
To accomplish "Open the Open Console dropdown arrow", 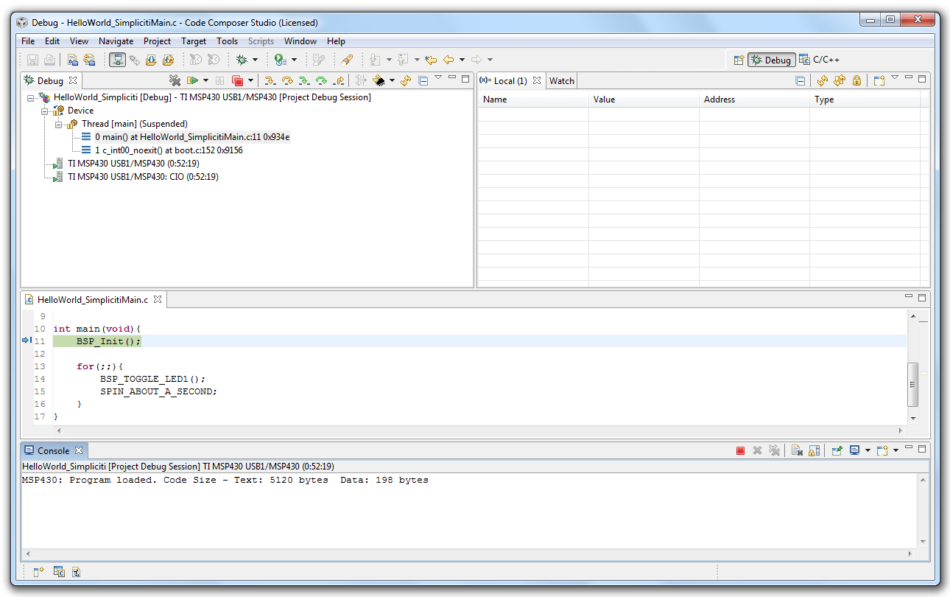I will click(896, 450).
